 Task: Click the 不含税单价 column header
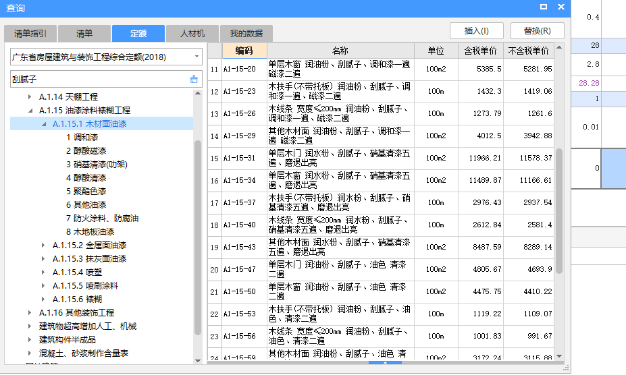[529, 51]
